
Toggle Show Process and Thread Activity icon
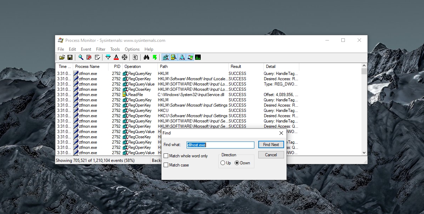[190, 57]
